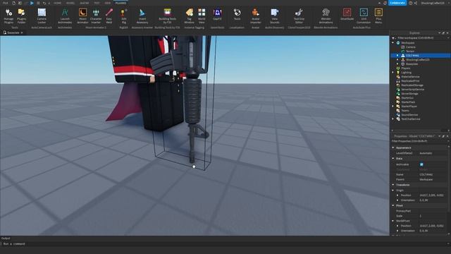Viewport: 451px width, 254px height.
Task: Toggle the Camera Locker plugin
Action: pyautogui.click(x=42, y=16)
